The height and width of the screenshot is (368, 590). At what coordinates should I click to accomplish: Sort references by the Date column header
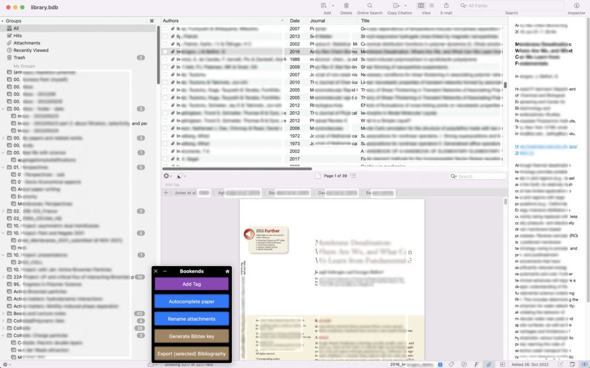[x=295, y=21]
